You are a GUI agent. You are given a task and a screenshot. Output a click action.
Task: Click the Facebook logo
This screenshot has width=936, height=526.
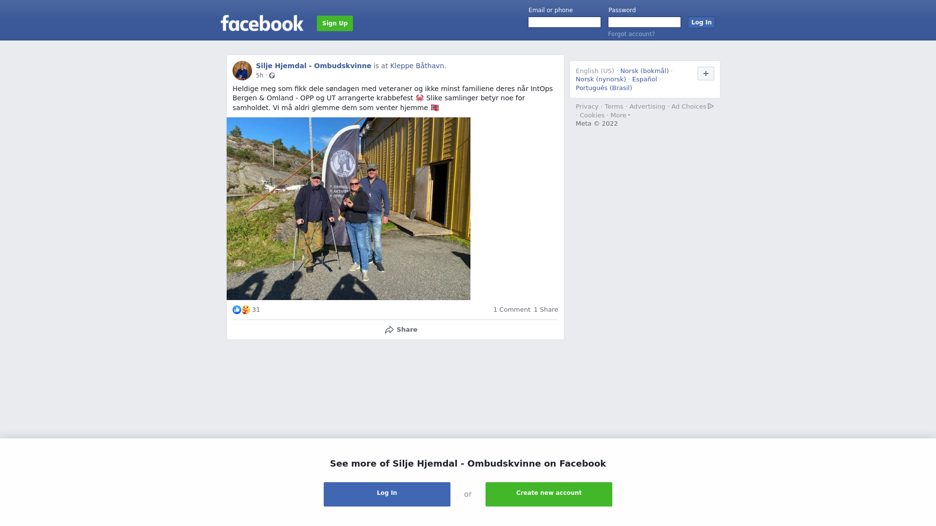pos(262,23)
